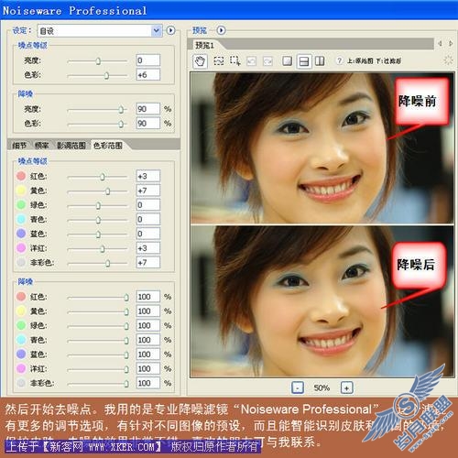The image size is (458, 458).
Task: Click the 青色 noise level slider
Action: [x=97, y=220]
